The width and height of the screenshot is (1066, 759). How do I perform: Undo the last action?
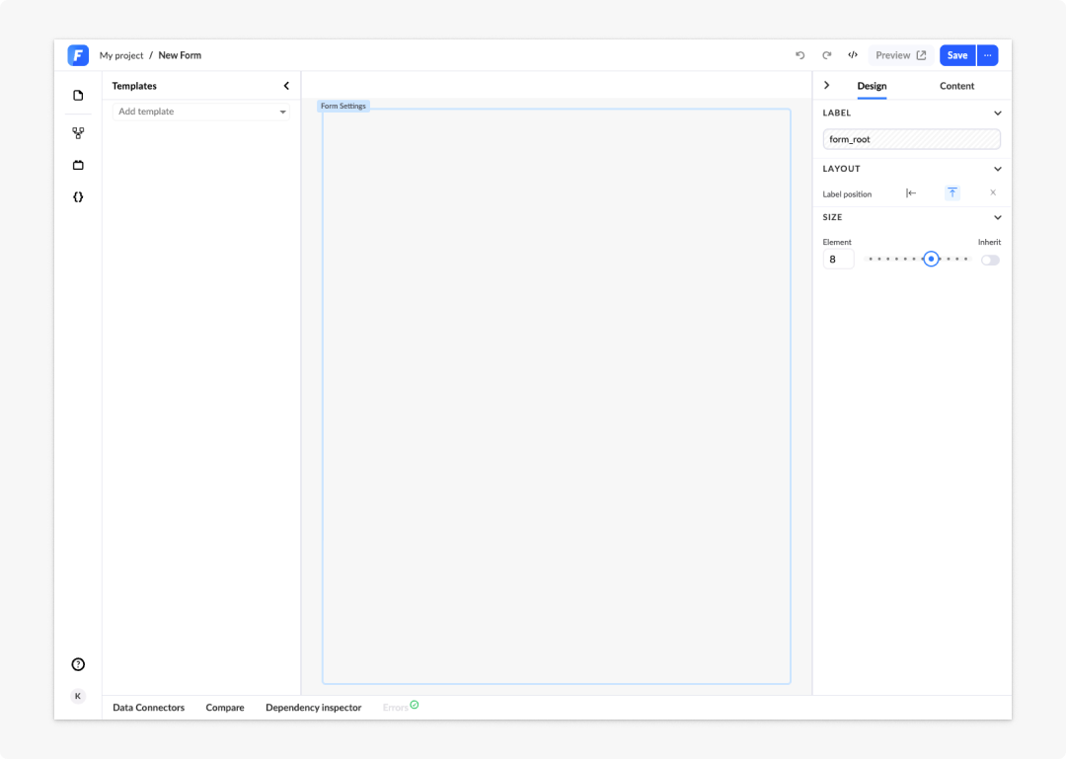click(800, 55)
